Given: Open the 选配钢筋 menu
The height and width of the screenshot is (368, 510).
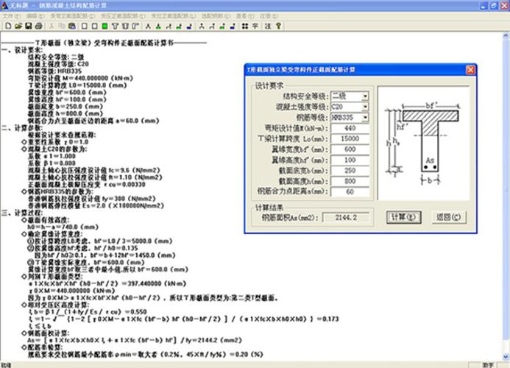Looking at the screenshot, I should coord(216,16).
